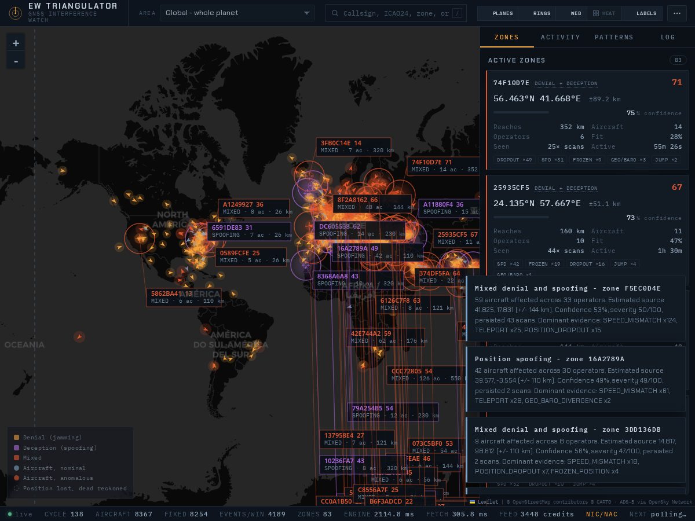
Task: Click map label 3FB0C14E 14
Action: point(353,146)
